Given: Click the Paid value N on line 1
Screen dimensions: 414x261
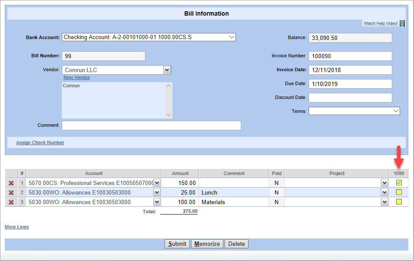Looking at the screenshot, I should [x=276, y=183].
